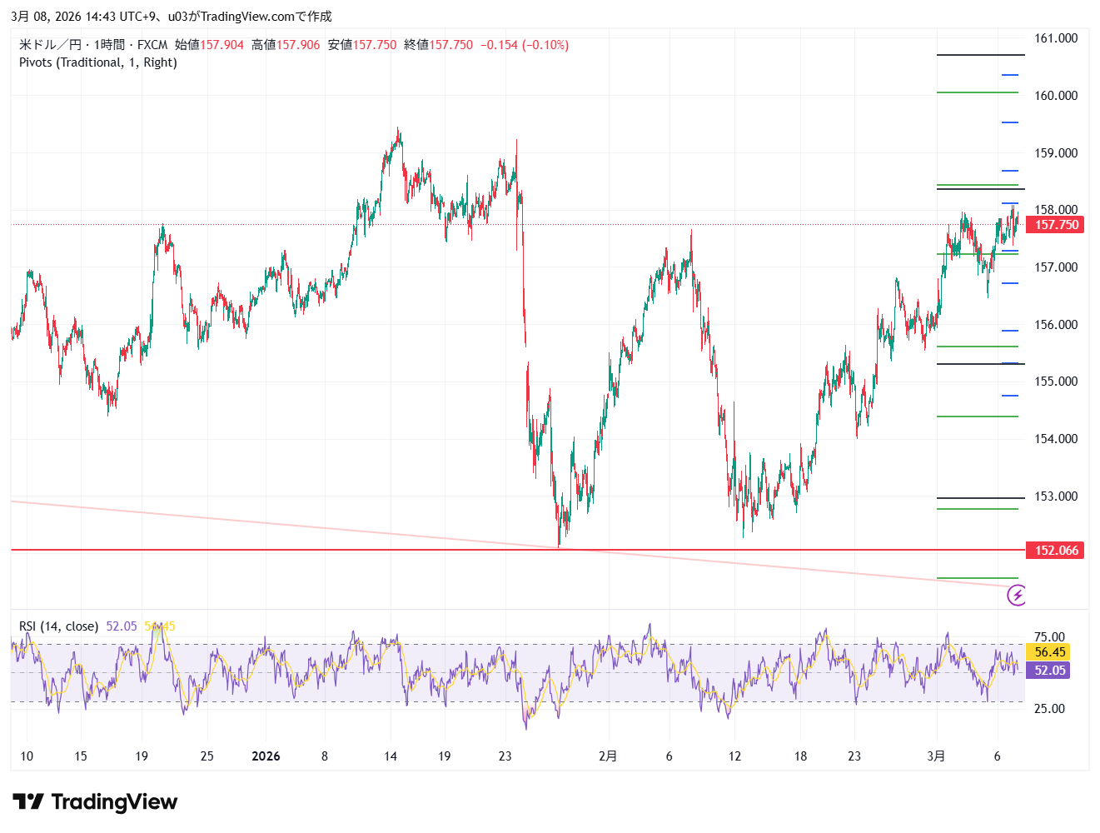Select the pink descending trendline
1100x833 pixels.
tap(250, 521)
